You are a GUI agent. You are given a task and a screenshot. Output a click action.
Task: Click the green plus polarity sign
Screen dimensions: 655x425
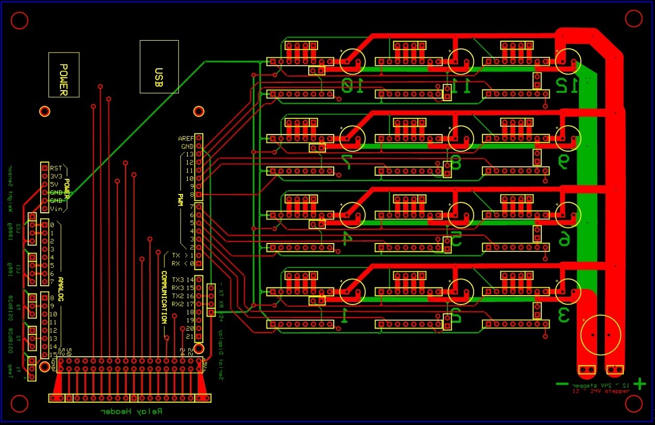pos(640,384)
